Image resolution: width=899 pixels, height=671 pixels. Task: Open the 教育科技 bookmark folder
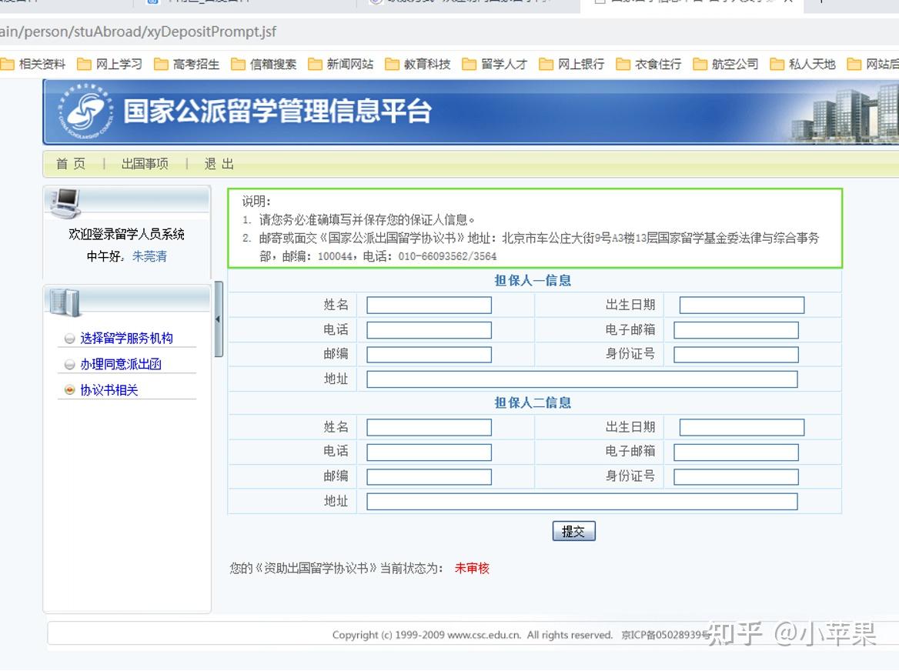tap(418, 64)
